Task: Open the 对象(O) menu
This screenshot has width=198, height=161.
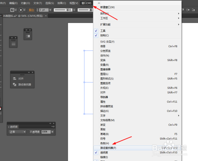Action: pyautogui.click(x=25, y=3)
